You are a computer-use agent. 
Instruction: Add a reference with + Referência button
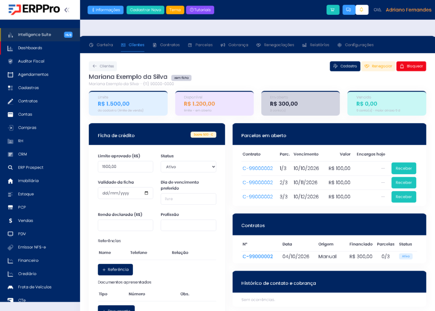(x=116, y=270)
